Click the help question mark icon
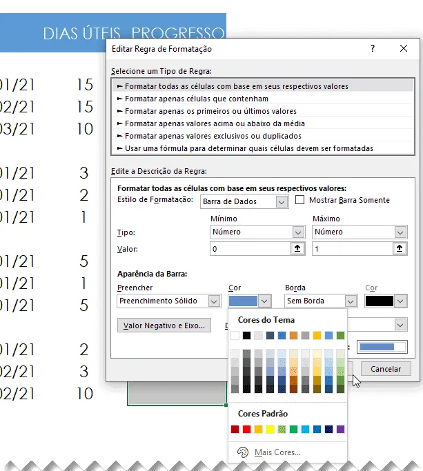Screen dimensions: 423x471 [x=373, y=48]
